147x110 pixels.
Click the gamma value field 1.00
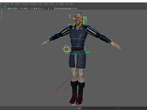[x=51, y=9]
